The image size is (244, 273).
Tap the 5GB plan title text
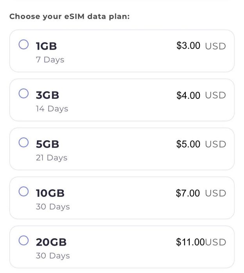click(x=47, y=144)
